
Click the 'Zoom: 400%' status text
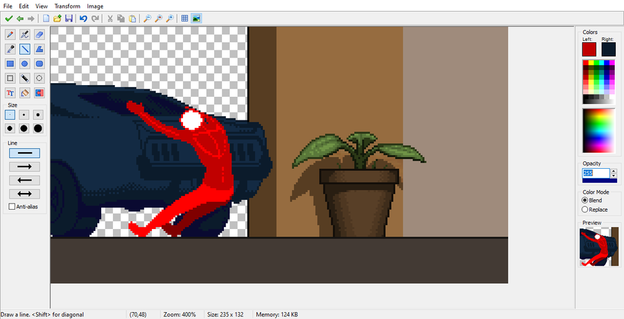[x=180, y=315]
